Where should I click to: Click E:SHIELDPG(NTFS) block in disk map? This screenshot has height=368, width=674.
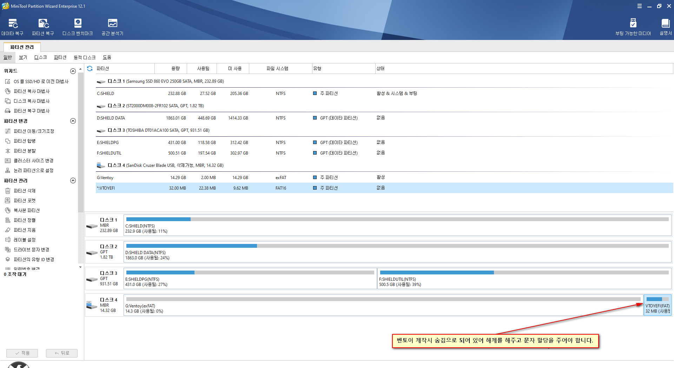click(250, 278)
